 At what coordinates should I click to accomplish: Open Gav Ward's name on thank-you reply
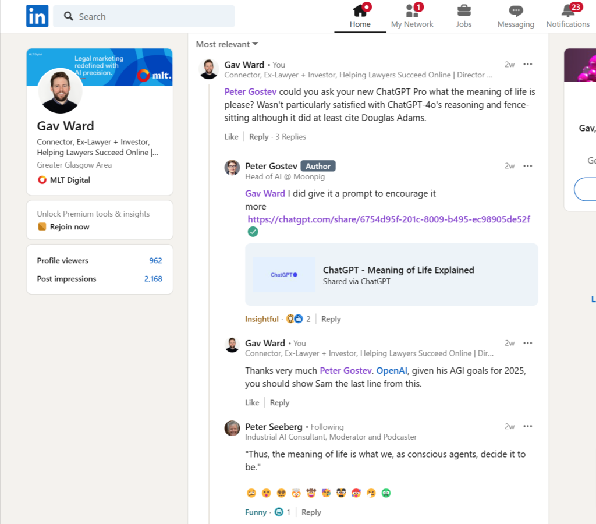(265, 344)
